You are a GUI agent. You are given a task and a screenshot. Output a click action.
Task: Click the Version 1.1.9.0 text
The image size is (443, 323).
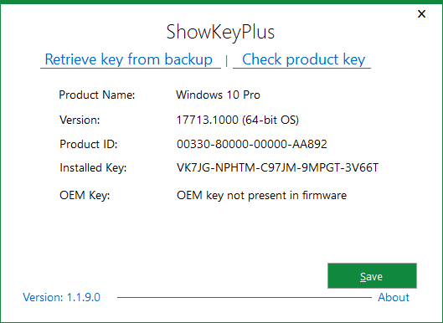62,297
